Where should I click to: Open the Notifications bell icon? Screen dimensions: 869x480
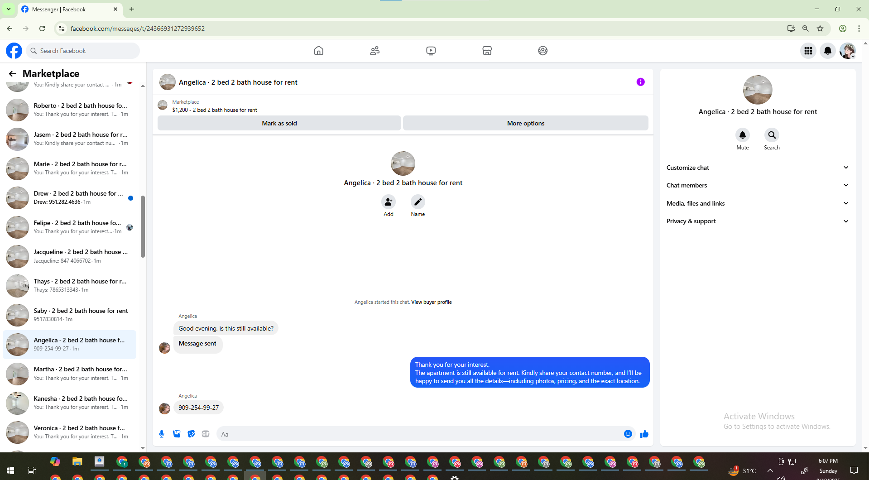[828, 51]
